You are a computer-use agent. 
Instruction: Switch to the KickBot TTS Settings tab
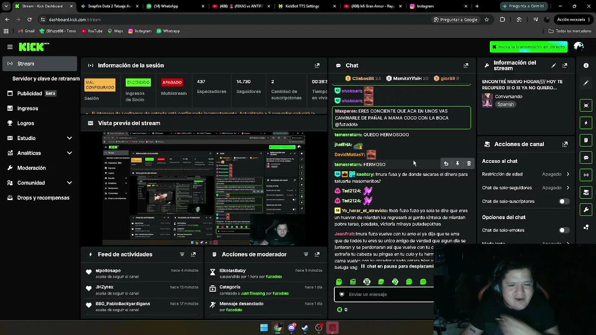coord(307,6)
